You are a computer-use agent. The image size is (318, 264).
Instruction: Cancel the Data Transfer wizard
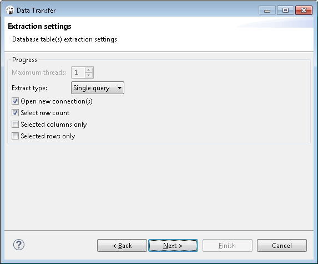pos(282,245)
